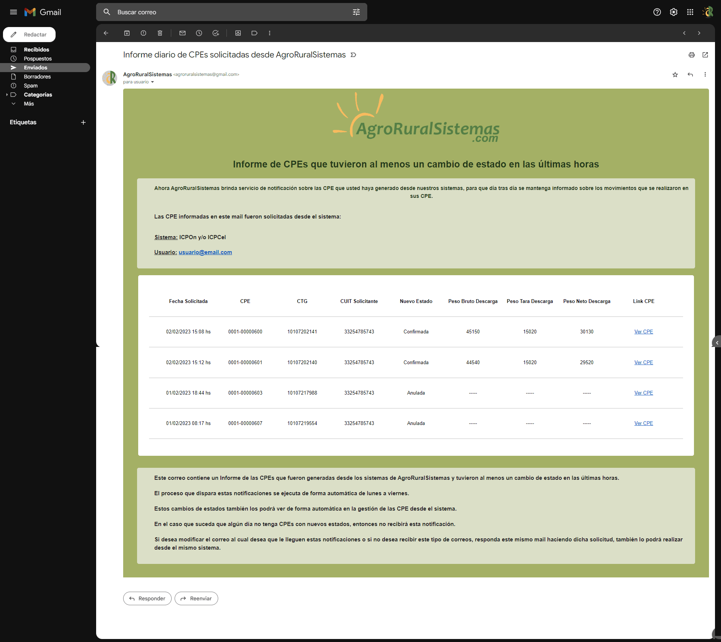
Task: Open Ver CPE link for 0001-00000600
Action: (644, 332)
